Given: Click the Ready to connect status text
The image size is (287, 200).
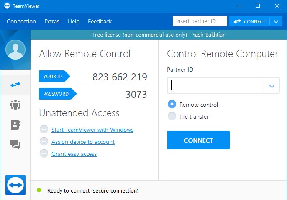Looking at the screenshot, I should pos(93,190).
